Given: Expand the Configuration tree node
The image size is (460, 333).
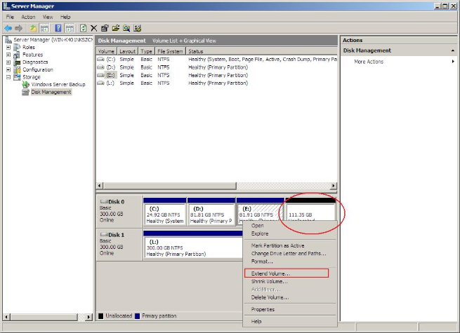Looking at the screenshot, I should pyautogui.click(x=8, y=69).
